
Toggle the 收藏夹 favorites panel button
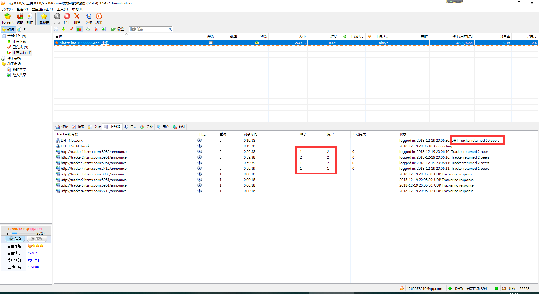[44, 19]
